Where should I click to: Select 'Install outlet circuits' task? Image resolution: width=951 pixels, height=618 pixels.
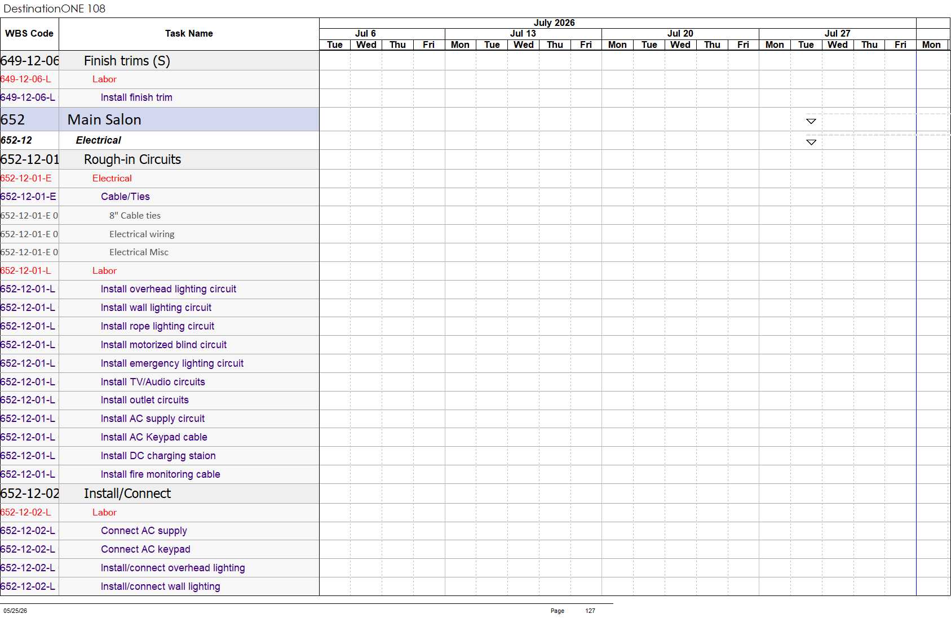coord(160,400)
